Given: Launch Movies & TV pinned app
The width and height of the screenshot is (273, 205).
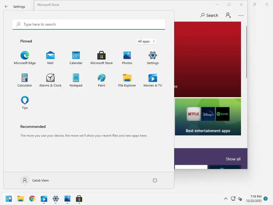Looking at the screenshot, I should 153,80.
